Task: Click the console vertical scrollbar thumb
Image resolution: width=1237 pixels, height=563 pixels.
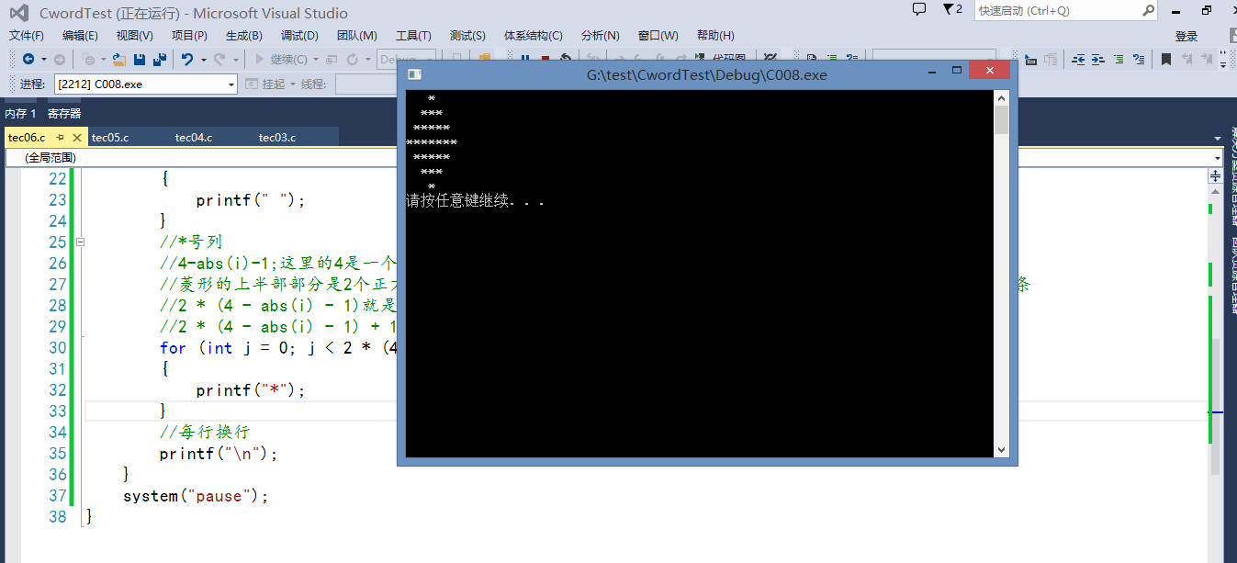Action: point(1001,120)
